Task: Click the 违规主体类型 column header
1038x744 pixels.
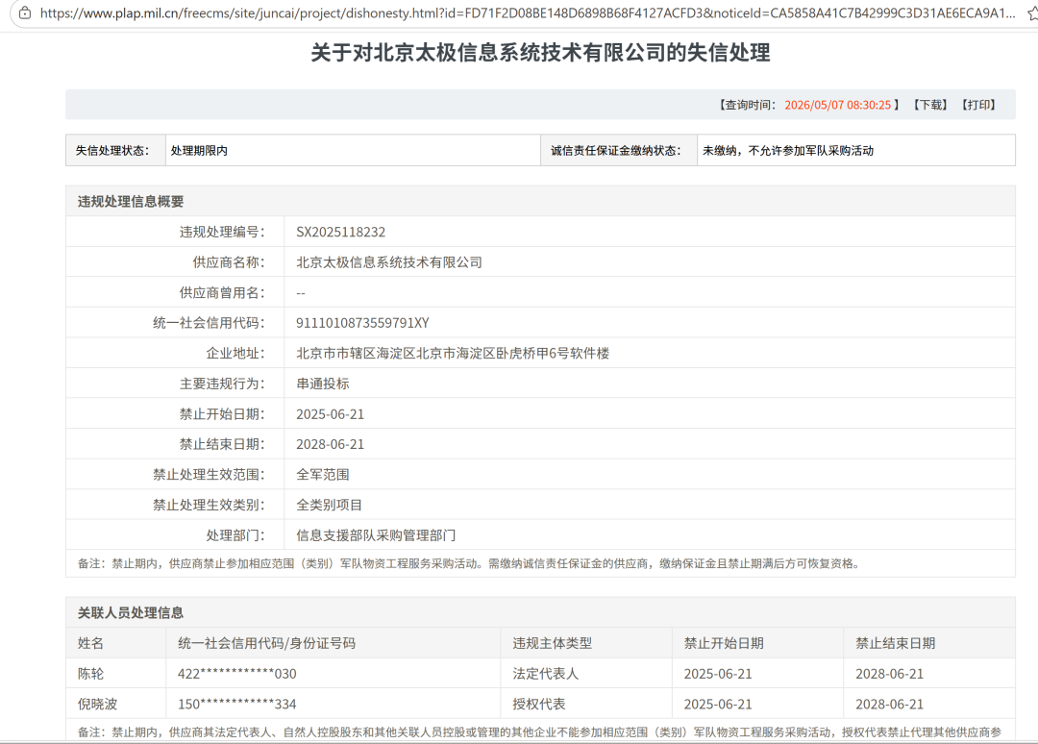Action: pos(552,643)
